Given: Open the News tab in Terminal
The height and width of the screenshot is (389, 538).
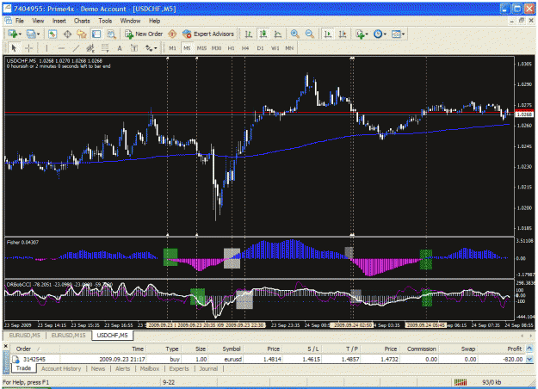Looking at the screenshot, I should 98,368.
